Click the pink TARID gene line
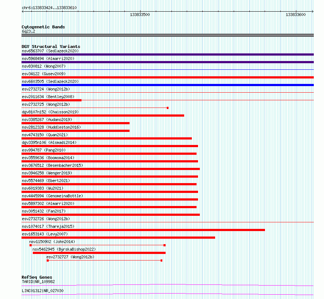Screen dimensions: 324x299 click(167, 285)
